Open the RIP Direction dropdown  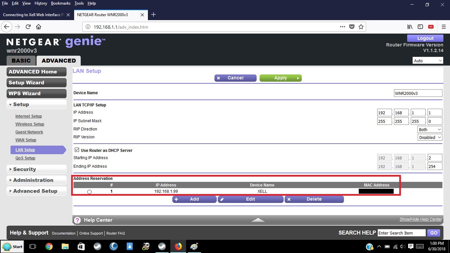tap(430, 129)
